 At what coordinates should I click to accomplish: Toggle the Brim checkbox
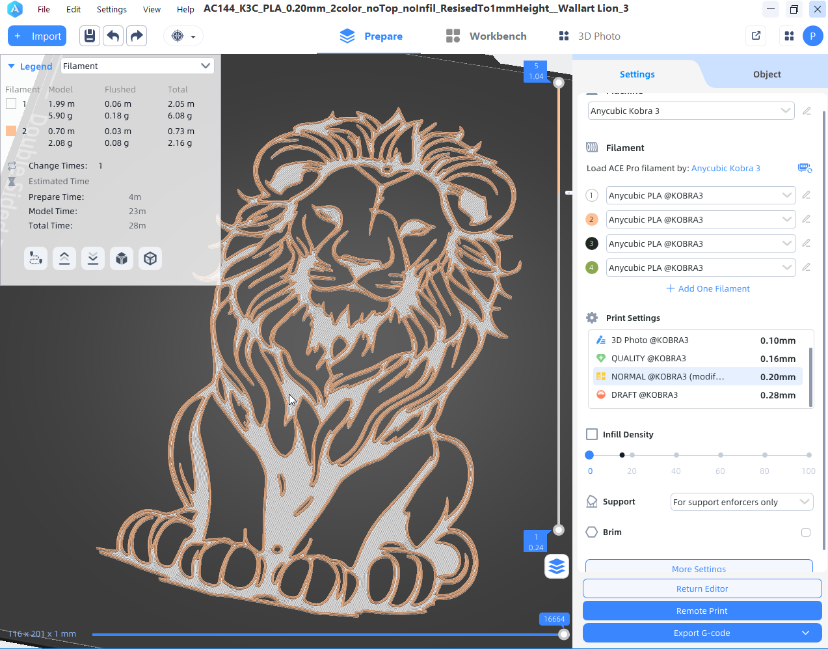806,532
